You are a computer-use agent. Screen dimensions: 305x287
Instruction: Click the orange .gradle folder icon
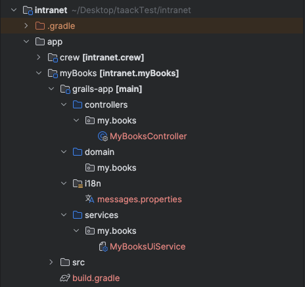point(40,26)
